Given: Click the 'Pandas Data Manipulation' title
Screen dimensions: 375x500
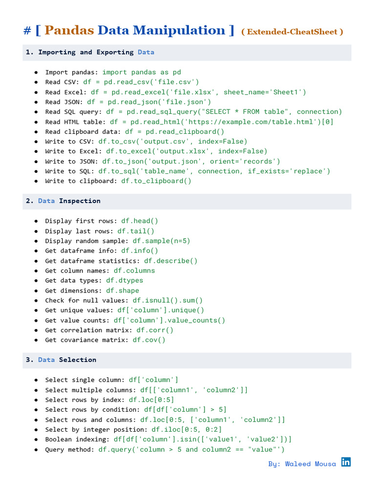Looking at the screenshot, I should pyautogui.click(x=135, y=31).
